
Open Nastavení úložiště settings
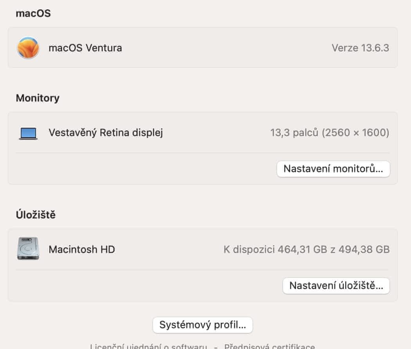point(336,286)
